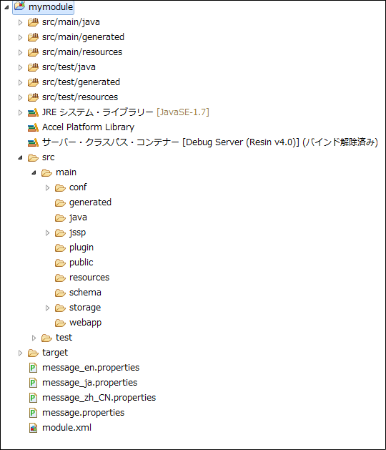Select the src/test/resources label
Viewport: 386px width, 450px height.
pos(80,97)
